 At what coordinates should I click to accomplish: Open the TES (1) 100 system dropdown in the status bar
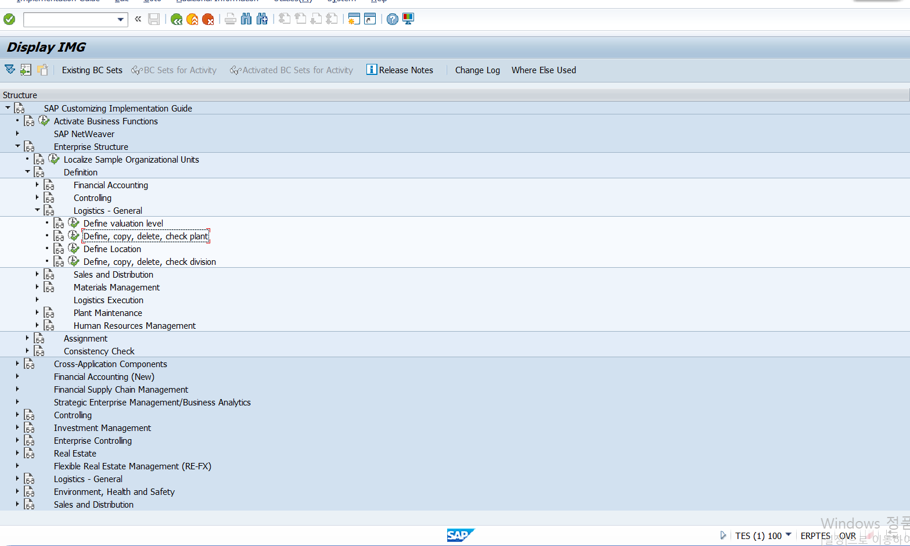tap(788, 535)
